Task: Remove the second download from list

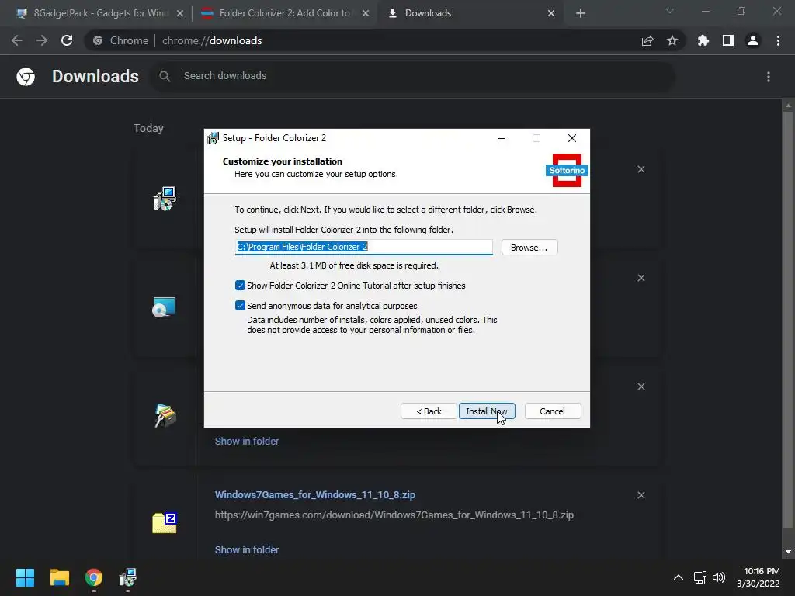Action: tap(641, 279)
